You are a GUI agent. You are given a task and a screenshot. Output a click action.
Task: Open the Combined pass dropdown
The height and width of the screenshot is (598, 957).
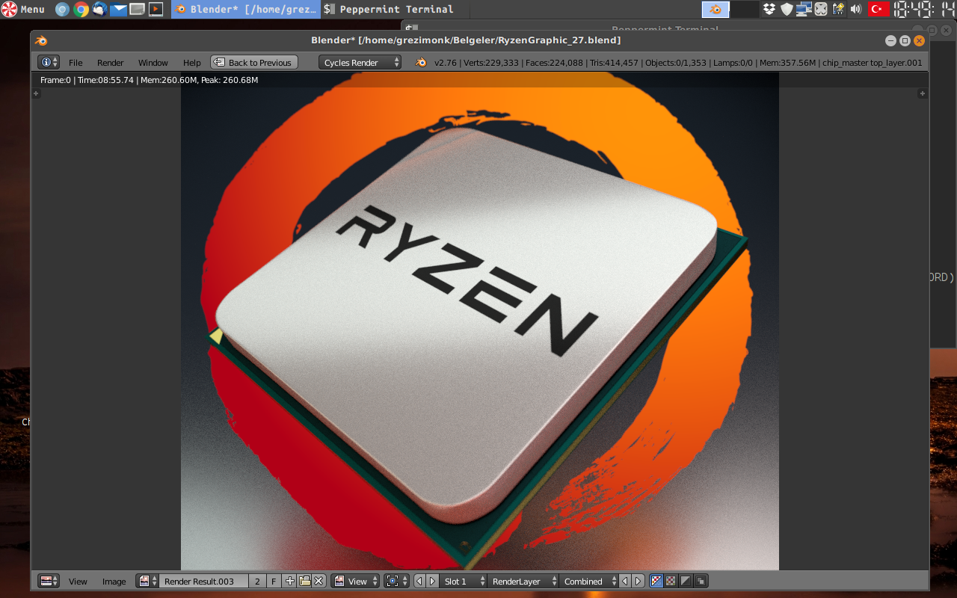(588, 581)
